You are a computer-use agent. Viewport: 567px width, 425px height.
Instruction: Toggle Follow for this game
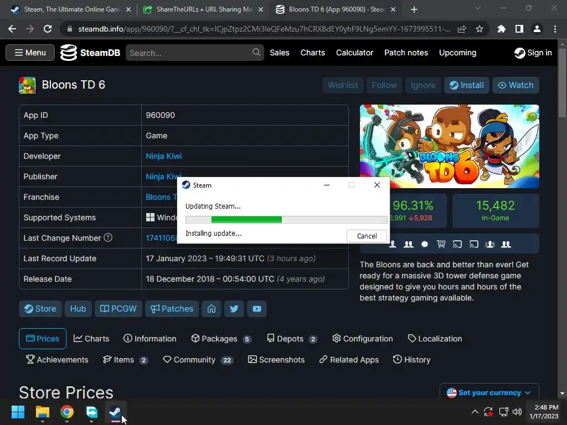pos(384,85)
